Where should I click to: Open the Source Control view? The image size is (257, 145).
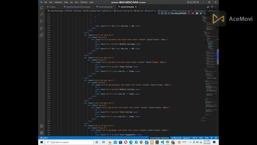[41, 21]
